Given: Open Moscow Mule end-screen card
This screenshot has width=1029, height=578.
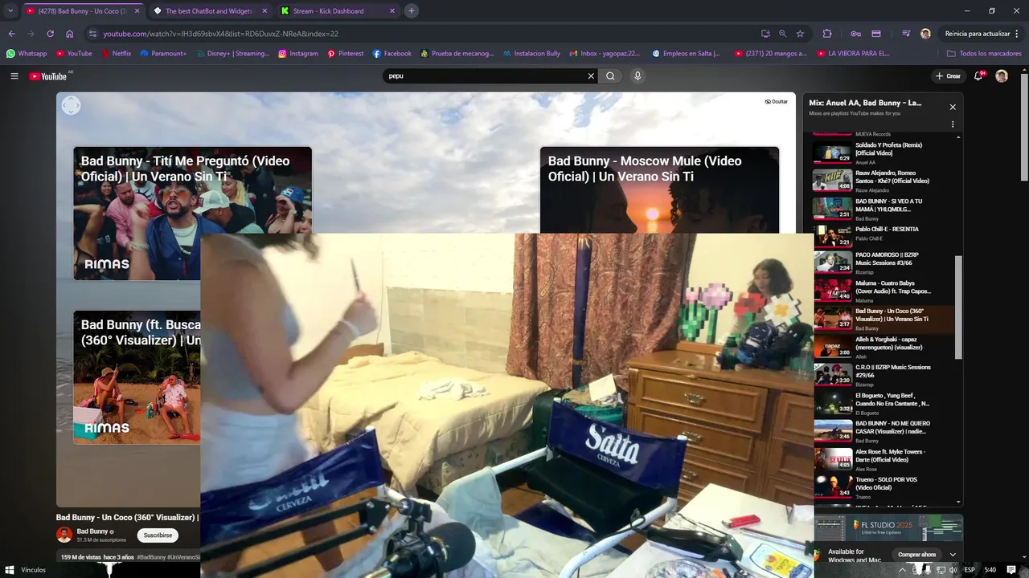Looking at the screenshot, I should pyautogui.click(x=659, y=190).
